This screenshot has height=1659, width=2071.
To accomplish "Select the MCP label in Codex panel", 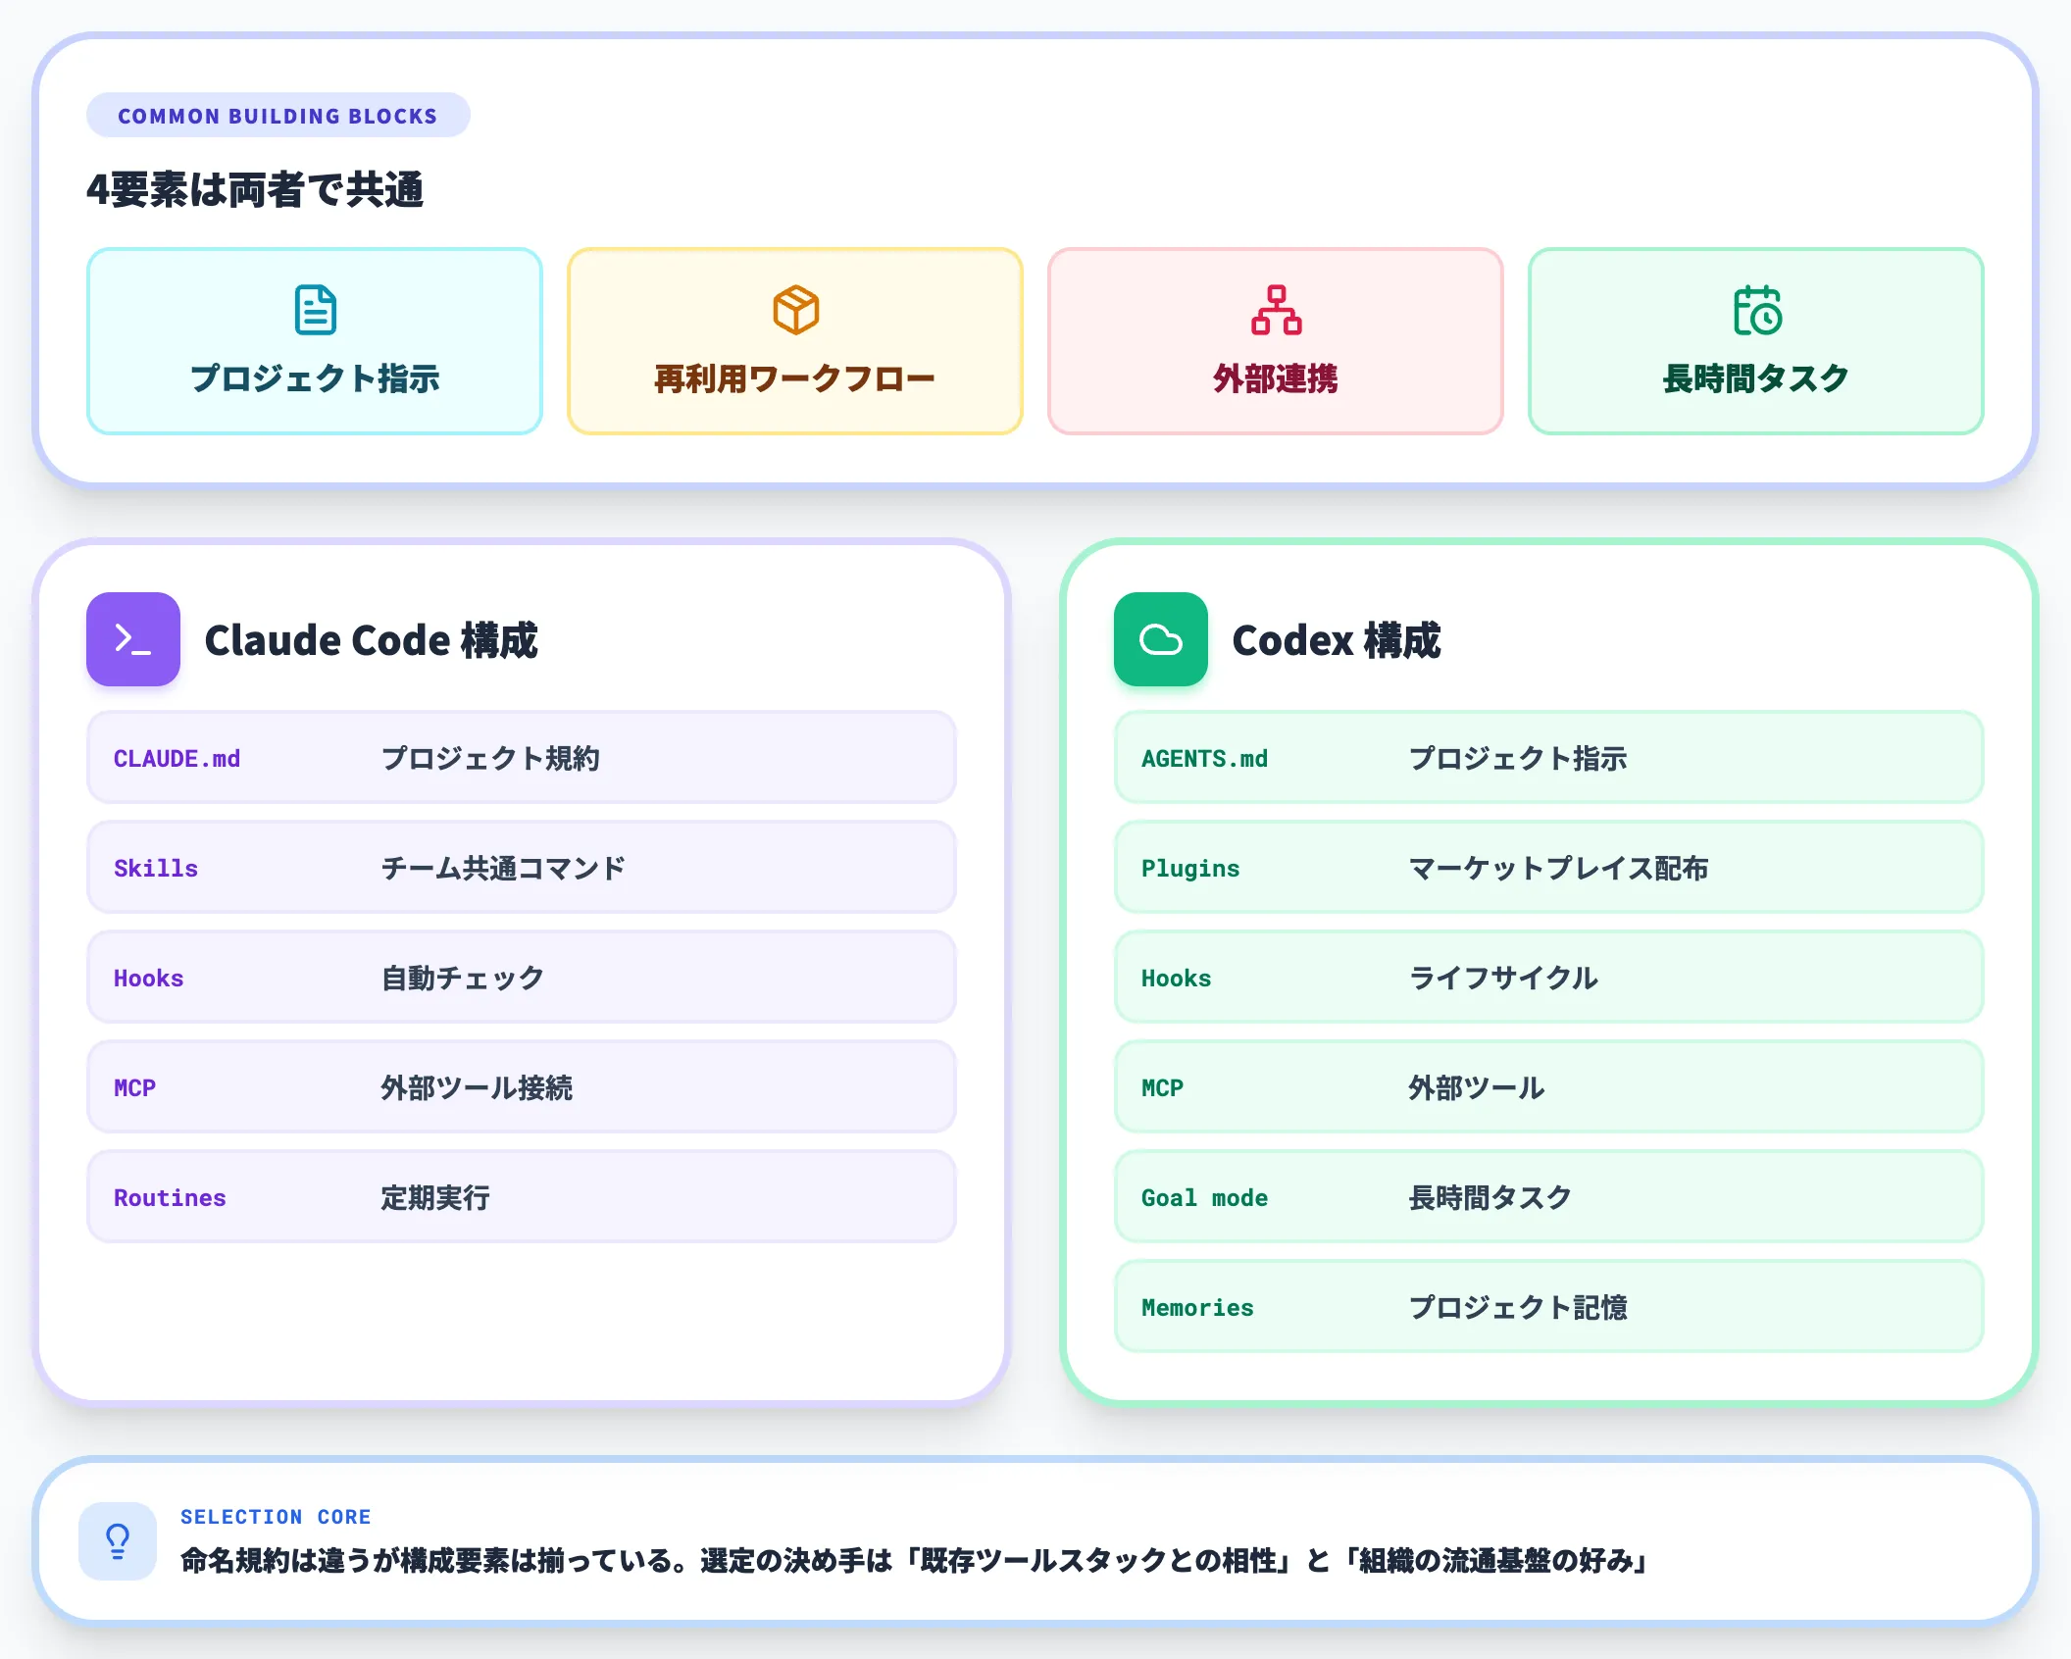I will click(1162, 1088).
